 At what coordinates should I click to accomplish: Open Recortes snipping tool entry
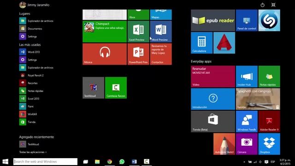[29, 83]
